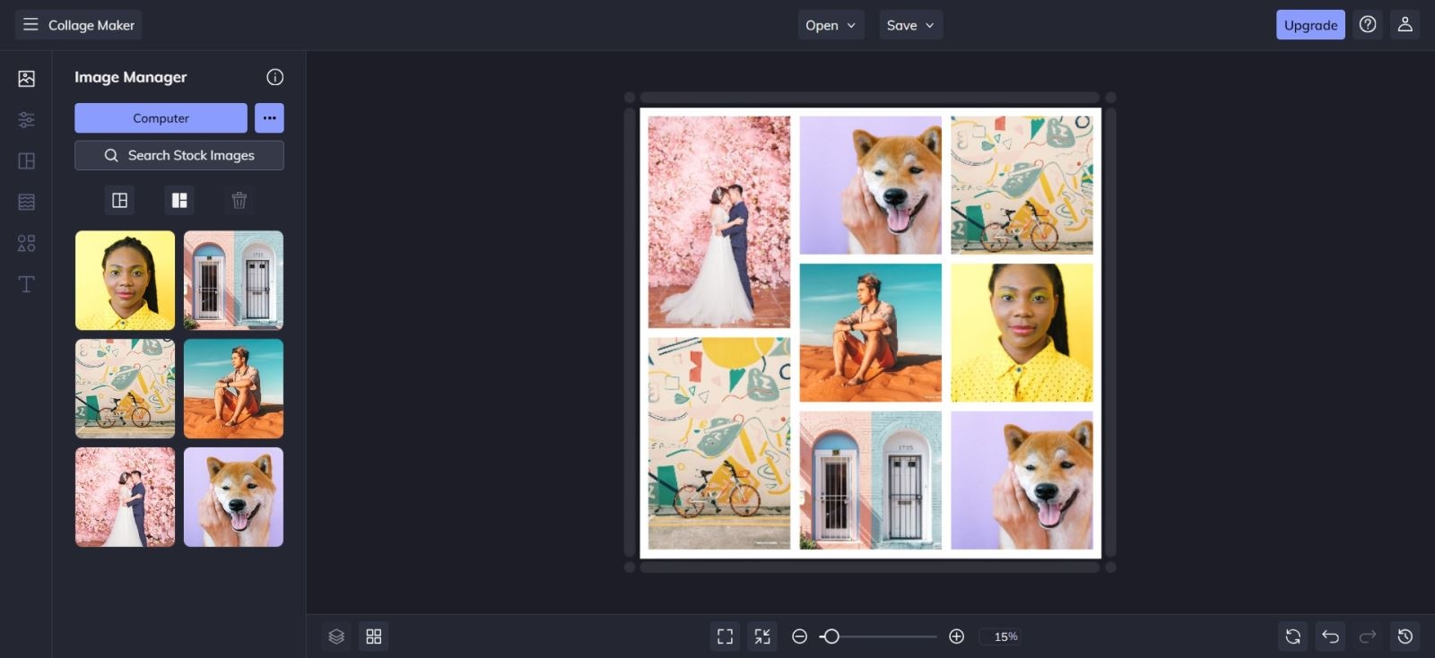The height and width of the screenshot is (658, 1435).
Task: Delete images with the trash icon
Action: coord(239,200)
